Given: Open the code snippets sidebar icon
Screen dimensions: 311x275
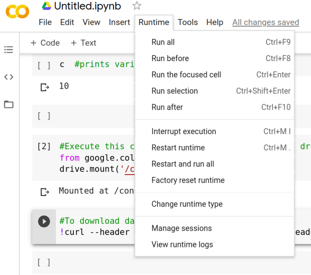Looking at the screenshot, I should point(9,77).
